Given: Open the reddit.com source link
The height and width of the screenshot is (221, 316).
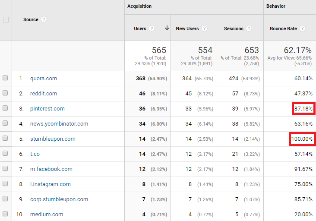Looking at the screenshot, I should [x=44, y=94].
